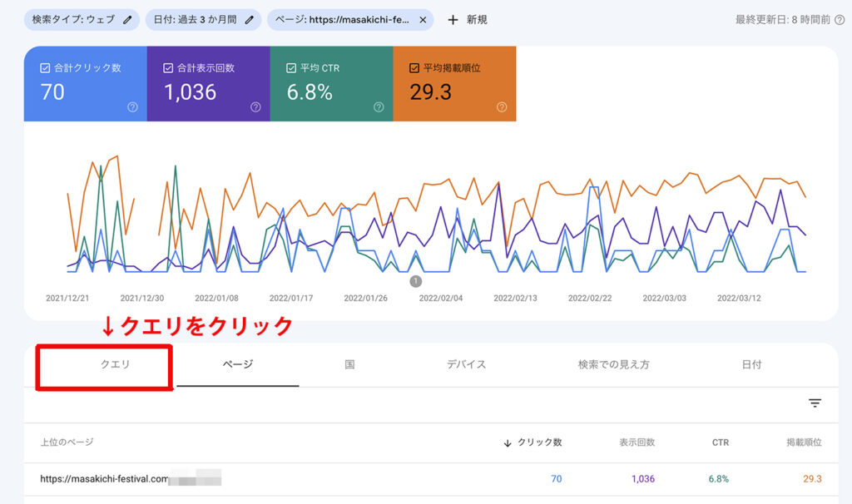Toggle 合計クリック数 checkbox
This screenshot has height=504, width=852.
[x=45, y=68]
